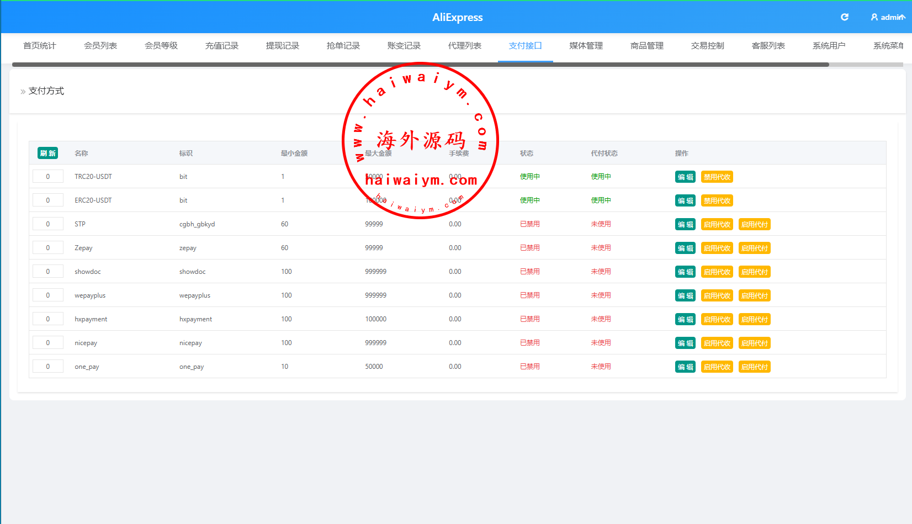Edit the nicepay payment method

[x=685, y=343]
